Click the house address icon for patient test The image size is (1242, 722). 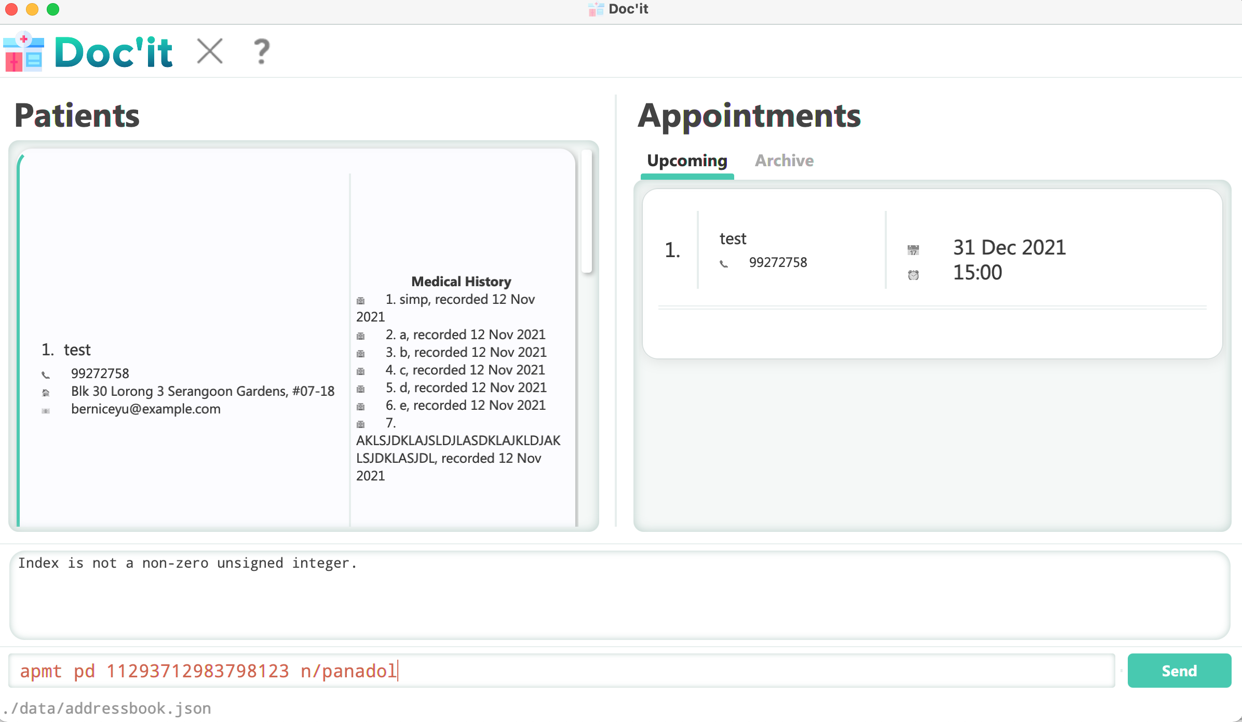coord(46,392)
